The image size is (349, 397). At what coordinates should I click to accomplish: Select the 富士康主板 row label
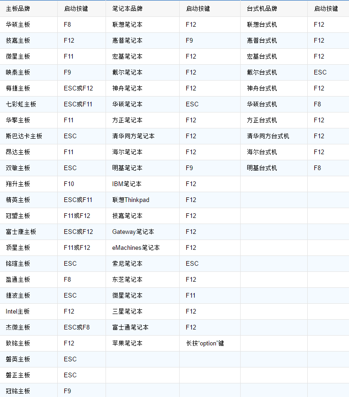21,232
